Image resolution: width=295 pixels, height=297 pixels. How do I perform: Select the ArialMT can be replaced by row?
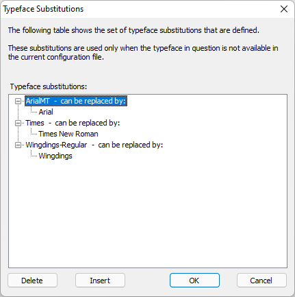76,101
